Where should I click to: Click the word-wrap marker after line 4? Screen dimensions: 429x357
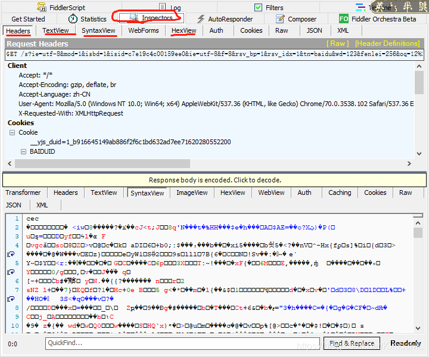click(11, 254)
